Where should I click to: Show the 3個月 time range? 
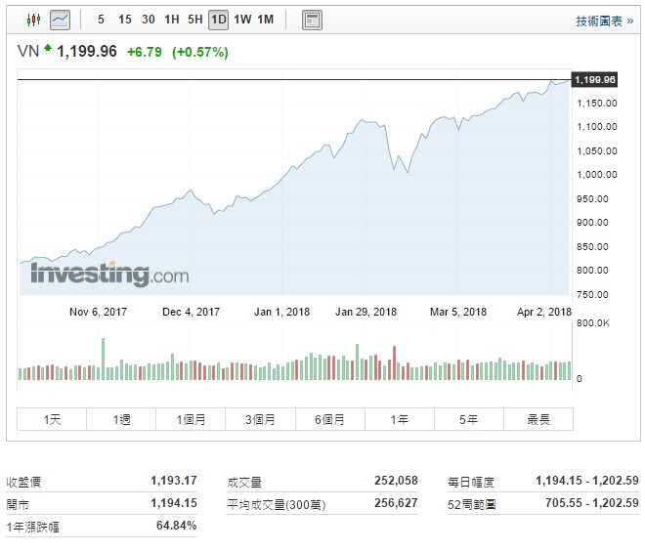pyautogui.click(x=260, y=419)
